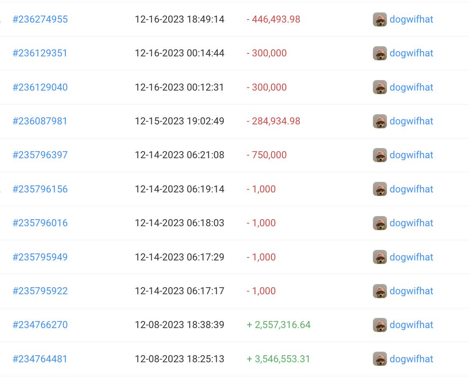The image size is (469, 377).
Task: Open block link #235795922
Action: pos(40,291)
